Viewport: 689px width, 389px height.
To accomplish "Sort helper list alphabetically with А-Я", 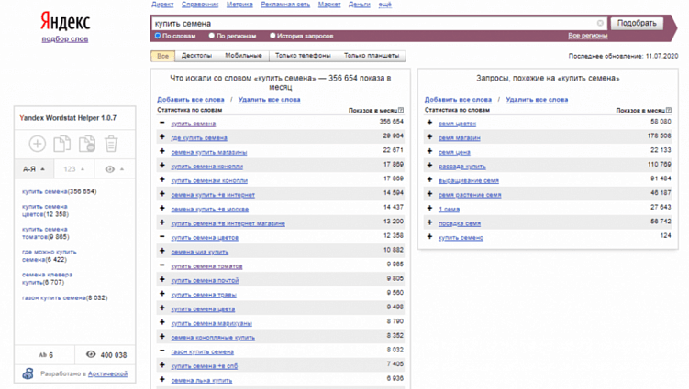I will point(34,168).
